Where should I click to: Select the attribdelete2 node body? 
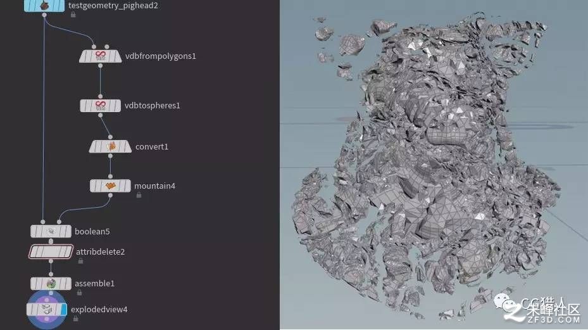[51, 252]
